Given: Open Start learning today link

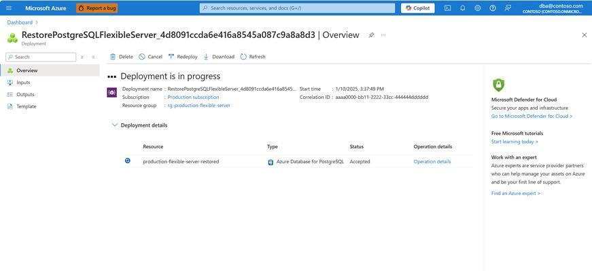Looking at the screenshot, I should [x=515, y=142].
